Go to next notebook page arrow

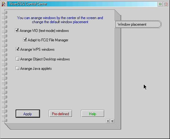tap(112, 121)
